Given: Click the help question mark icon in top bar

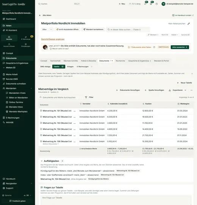Looking at the screenshot, I should (157, 4).
